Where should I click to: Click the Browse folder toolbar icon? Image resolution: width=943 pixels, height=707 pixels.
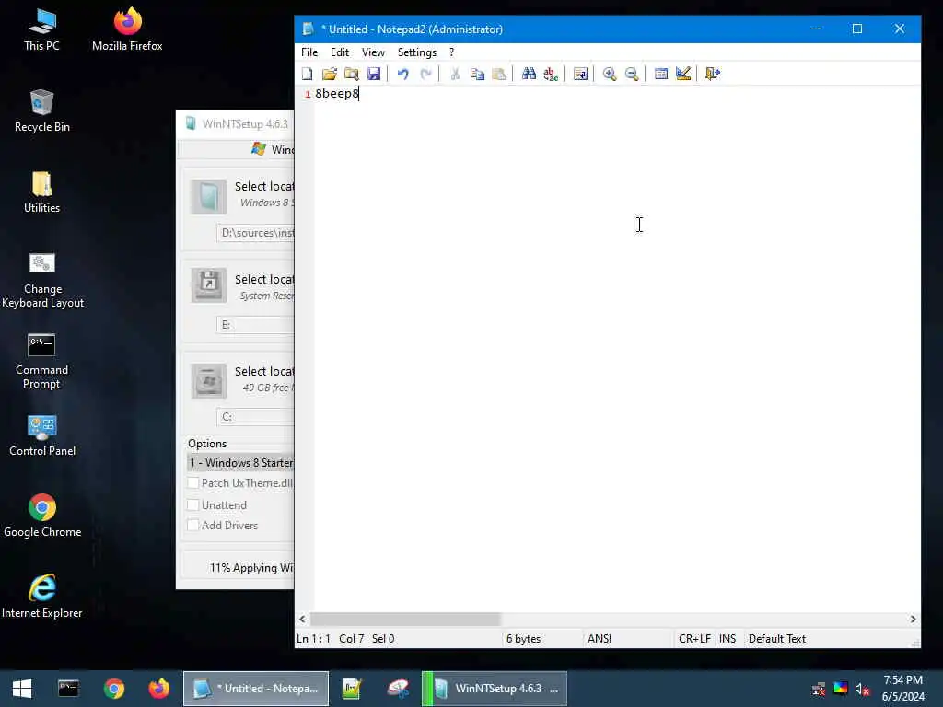351,74
